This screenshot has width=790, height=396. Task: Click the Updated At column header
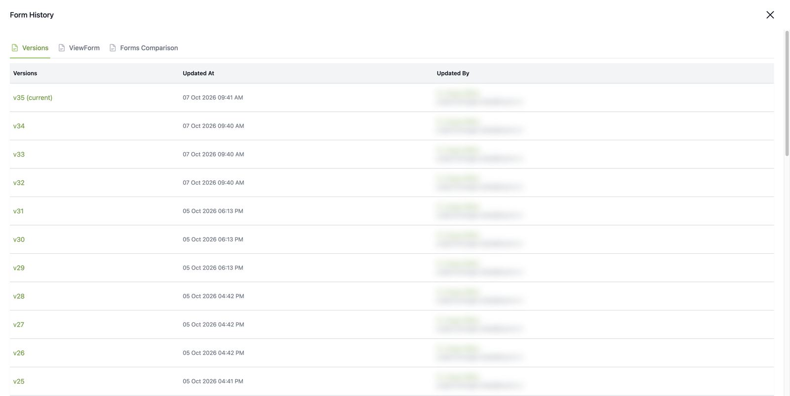point(198,73)
